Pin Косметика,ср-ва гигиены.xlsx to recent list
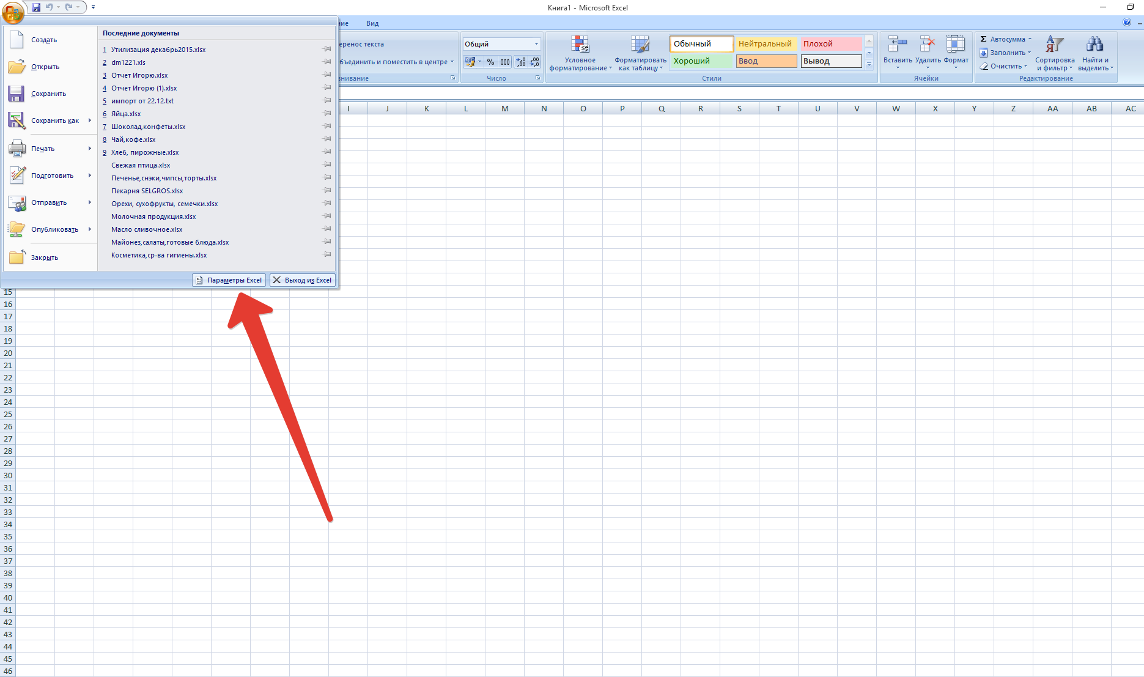Viewport: 1144px width, 677px height. pos(327,254)
